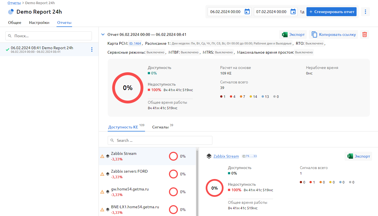
Task: Open the Zabbix Stream link in detail panel
Action: (226, 156)
